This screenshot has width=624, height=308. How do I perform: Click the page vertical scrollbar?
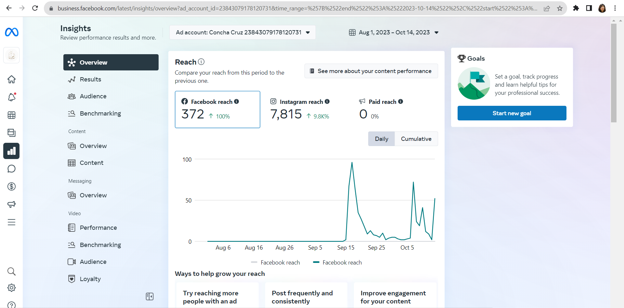tap(614, 73)
